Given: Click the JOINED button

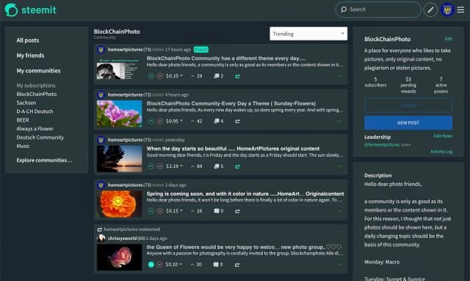Looking at the screenshot, I should [x=408, y=106].
